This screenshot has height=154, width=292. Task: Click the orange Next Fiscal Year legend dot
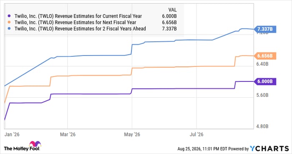pos(9,23)
